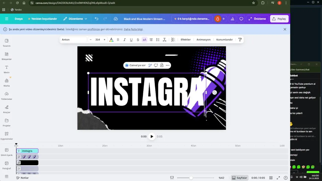Open the Anton font family dropdown
This screenshot has width=322, height=181.
pyautogui.click(x=73, y=40)
